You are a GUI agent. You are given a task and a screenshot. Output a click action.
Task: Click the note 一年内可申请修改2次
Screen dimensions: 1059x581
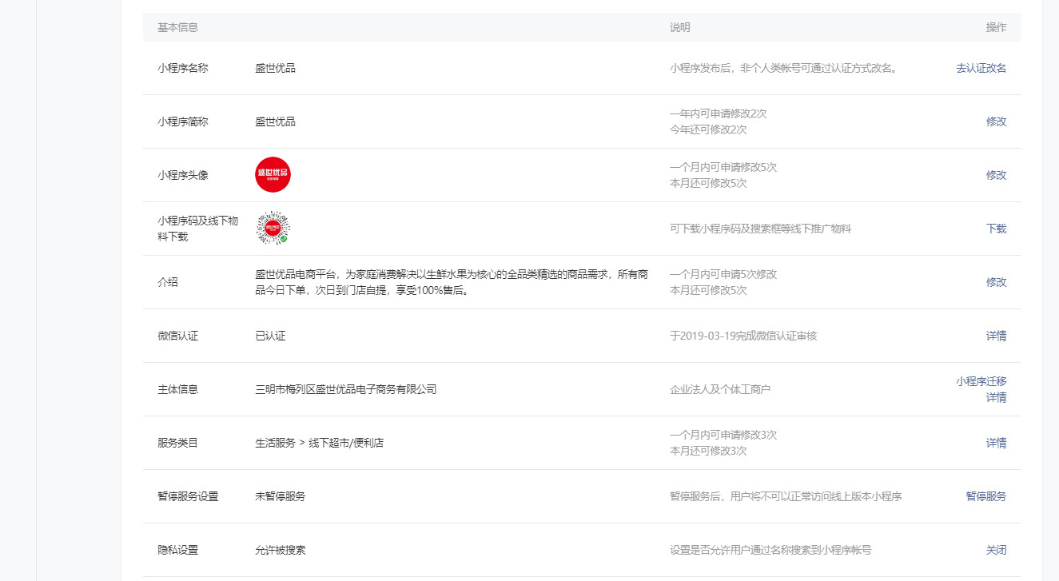click(719, 113)
